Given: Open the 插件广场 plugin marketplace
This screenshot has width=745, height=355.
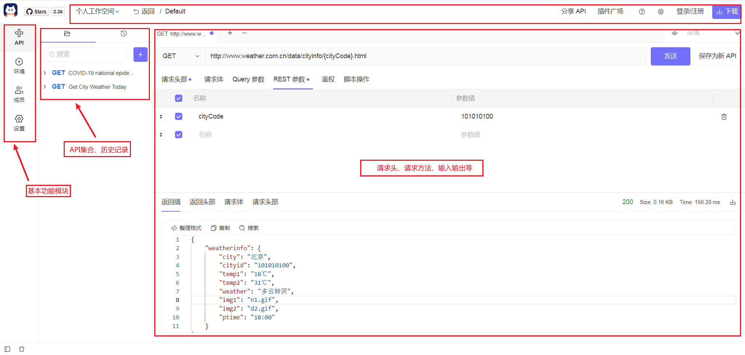Looking at the screenshot, I should click(x=610, y=12).
